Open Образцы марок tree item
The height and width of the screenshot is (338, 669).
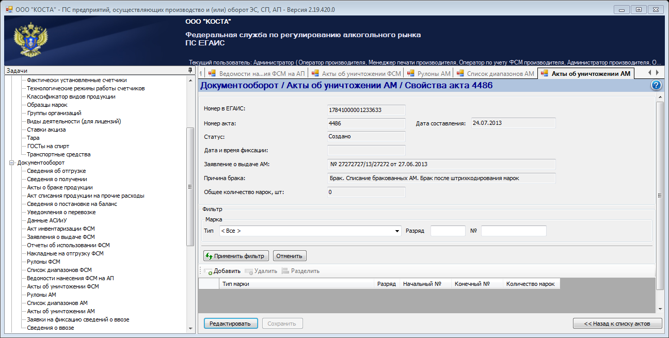(47, 105)
